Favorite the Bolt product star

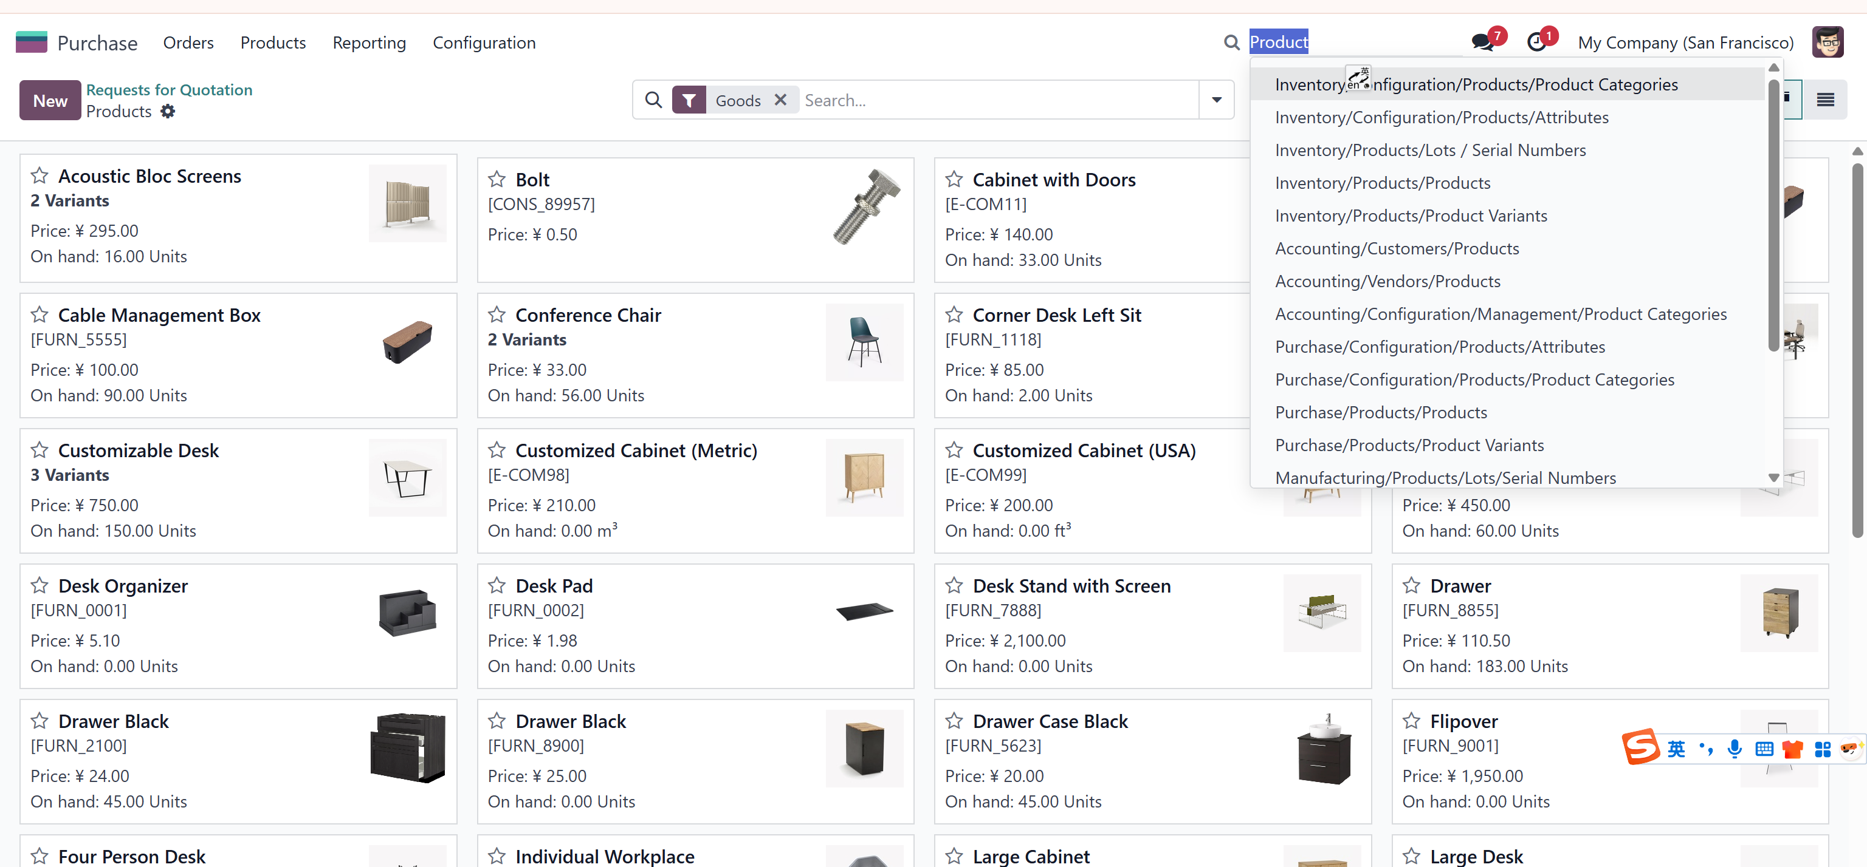[x=497, y=180]
